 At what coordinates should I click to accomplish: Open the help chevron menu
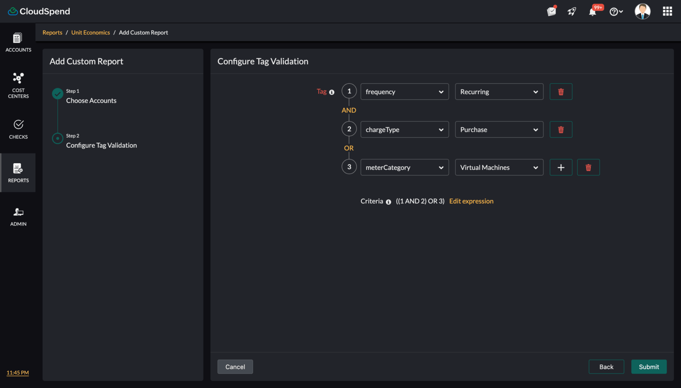tap(616, 11)
